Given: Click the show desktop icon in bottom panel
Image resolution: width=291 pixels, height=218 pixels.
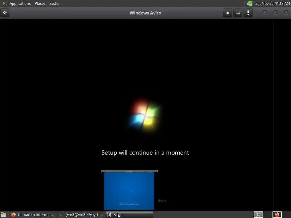Looking at the screenshot, I should click(3, 215).
